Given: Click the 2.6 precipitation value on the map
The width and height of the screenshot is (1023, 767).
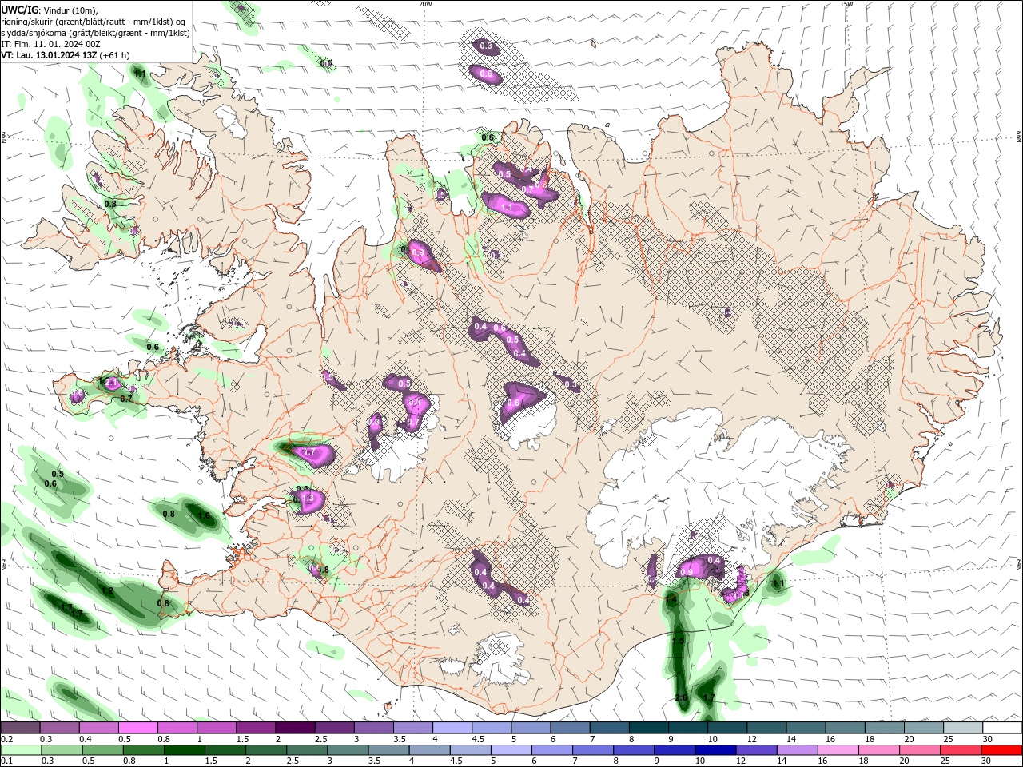Looking at the screenshot, I should 681,698.
